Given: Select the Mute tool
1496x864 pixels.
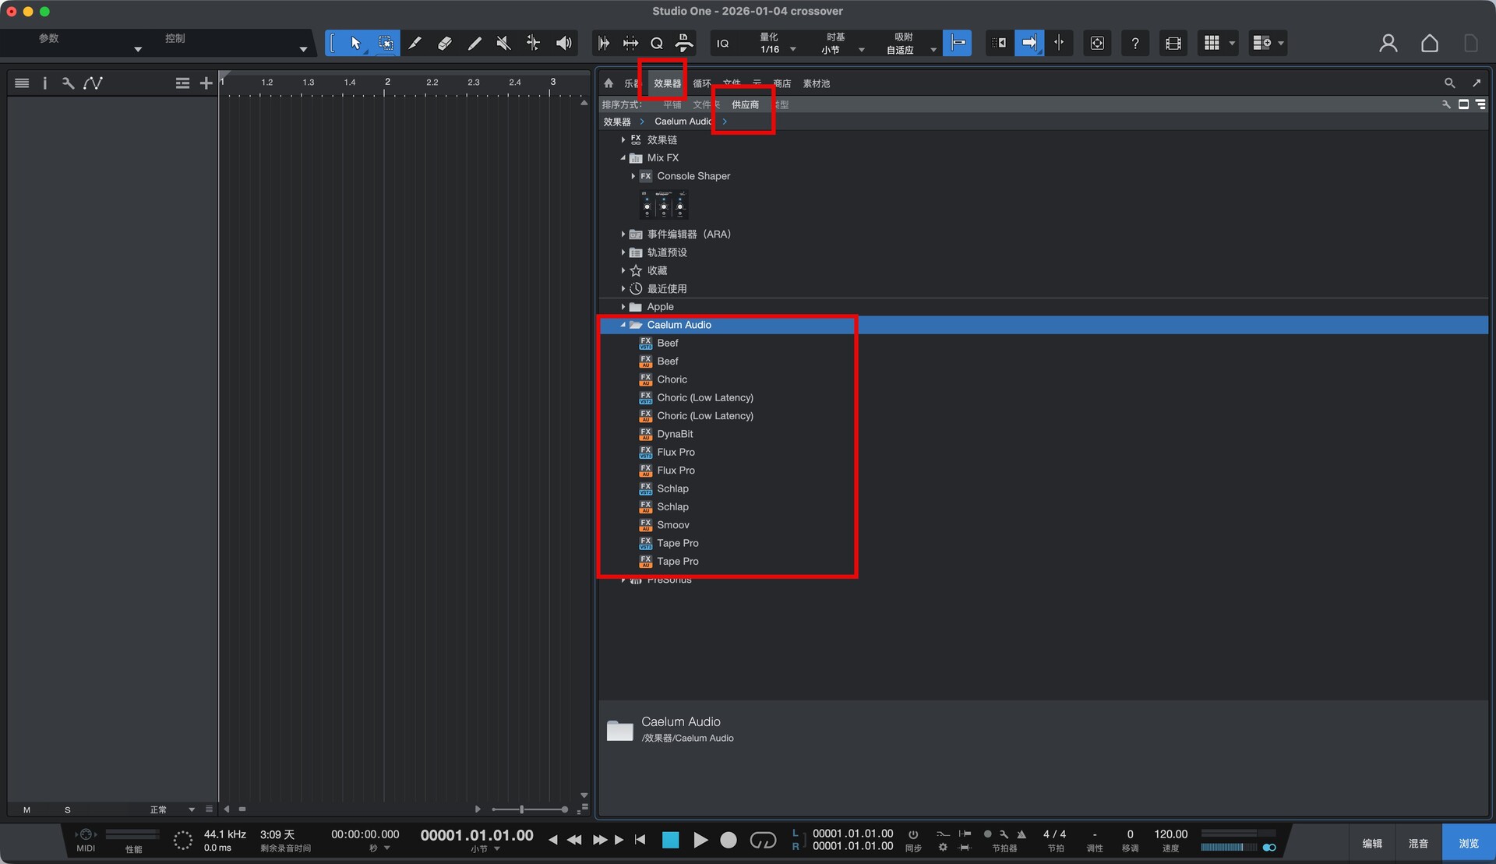Looking at the screenshot, I should point(503,43).
